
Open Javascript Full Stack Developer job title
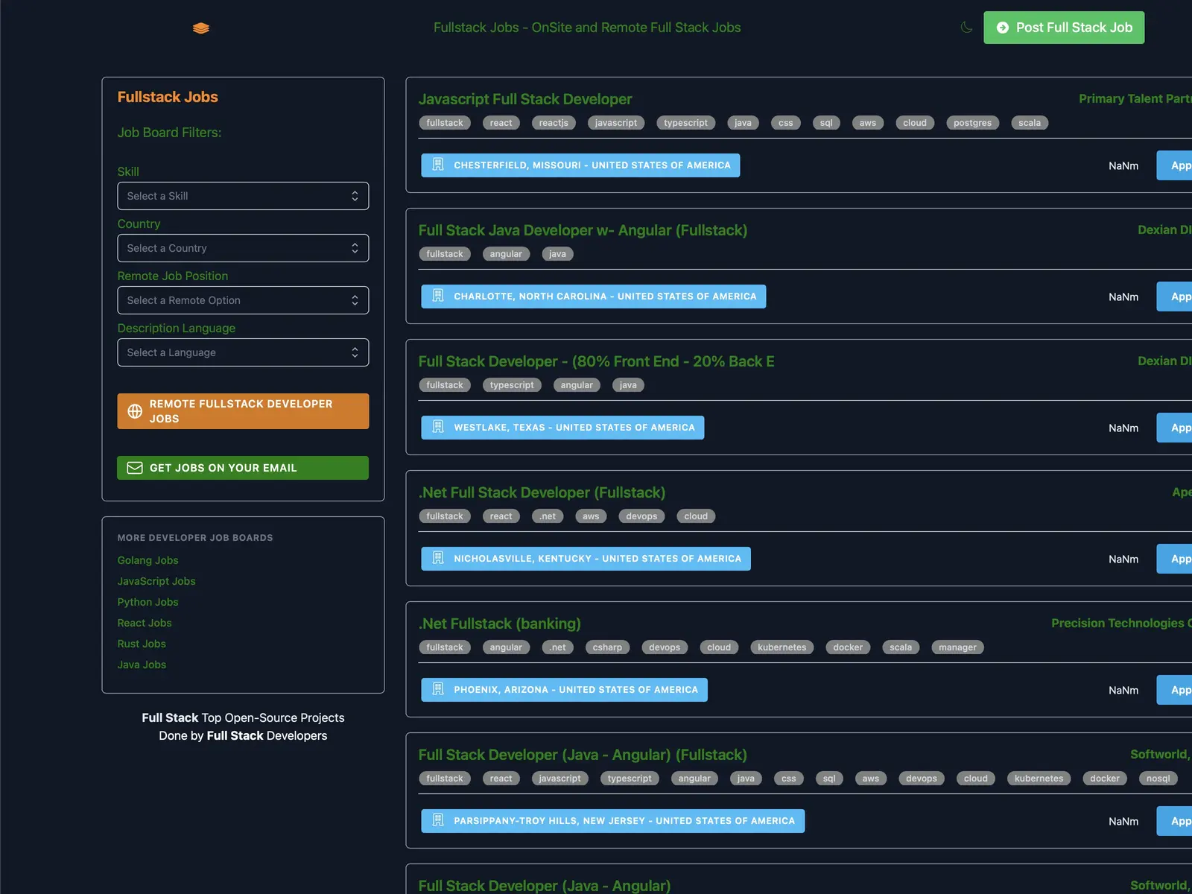click(x=525, y=99)
